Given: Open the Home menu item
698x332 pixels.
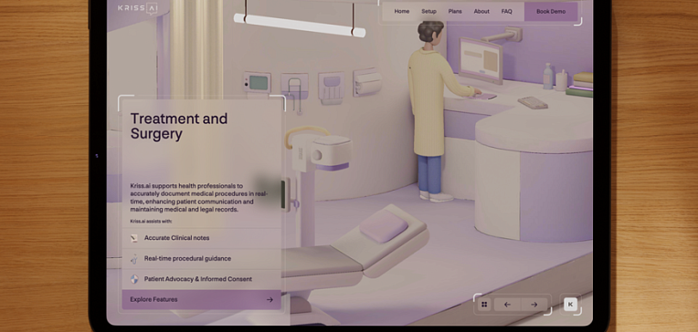Looking at the screenshot, I should tap(401, 12).
